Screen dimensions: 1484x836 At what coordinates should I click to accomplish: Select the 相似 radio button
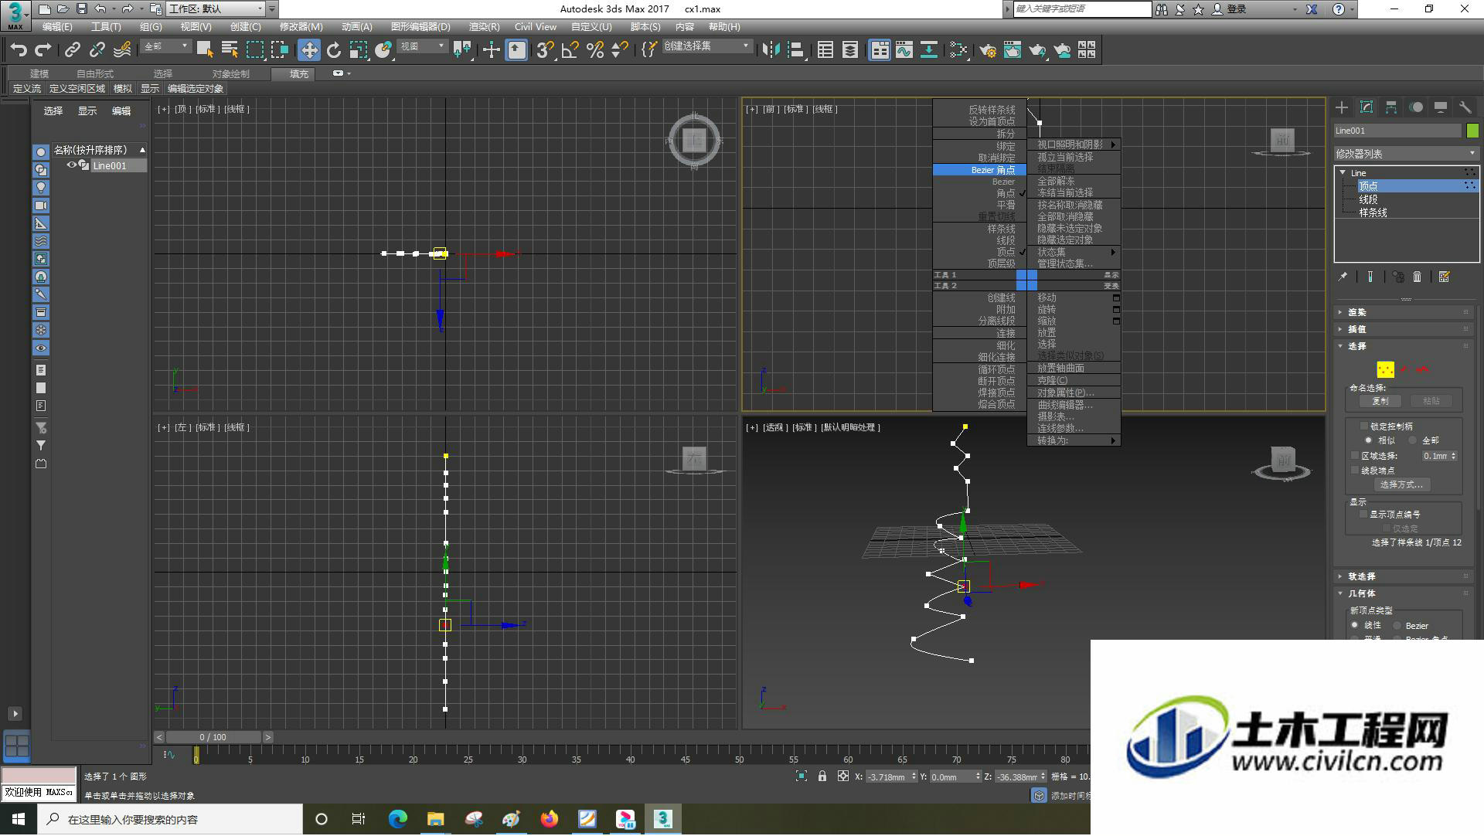tap(1369, 440)
